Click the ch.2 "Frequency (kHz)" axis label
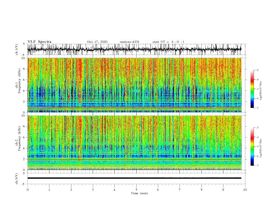The image size is (276, 213). [x=20, y=138]
